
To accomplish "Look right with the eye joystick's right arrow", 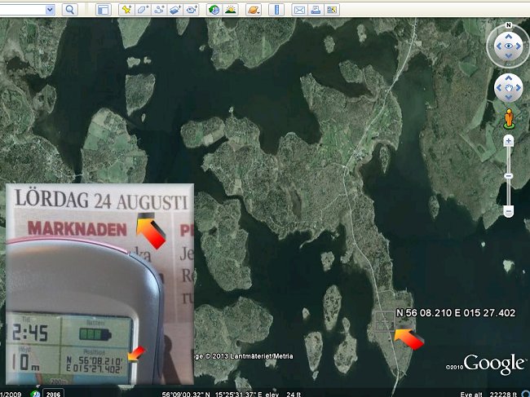I will (x=518, y=46).
